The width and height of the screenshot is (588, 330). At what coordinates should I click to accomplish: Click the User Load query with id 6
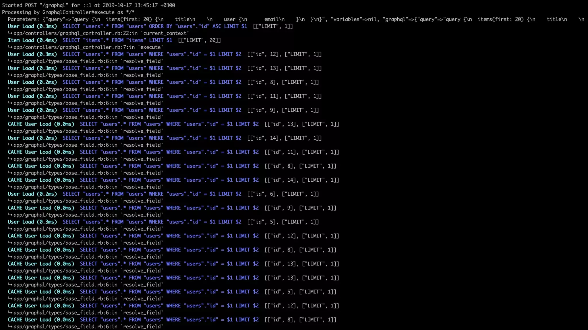coord(152,194)
